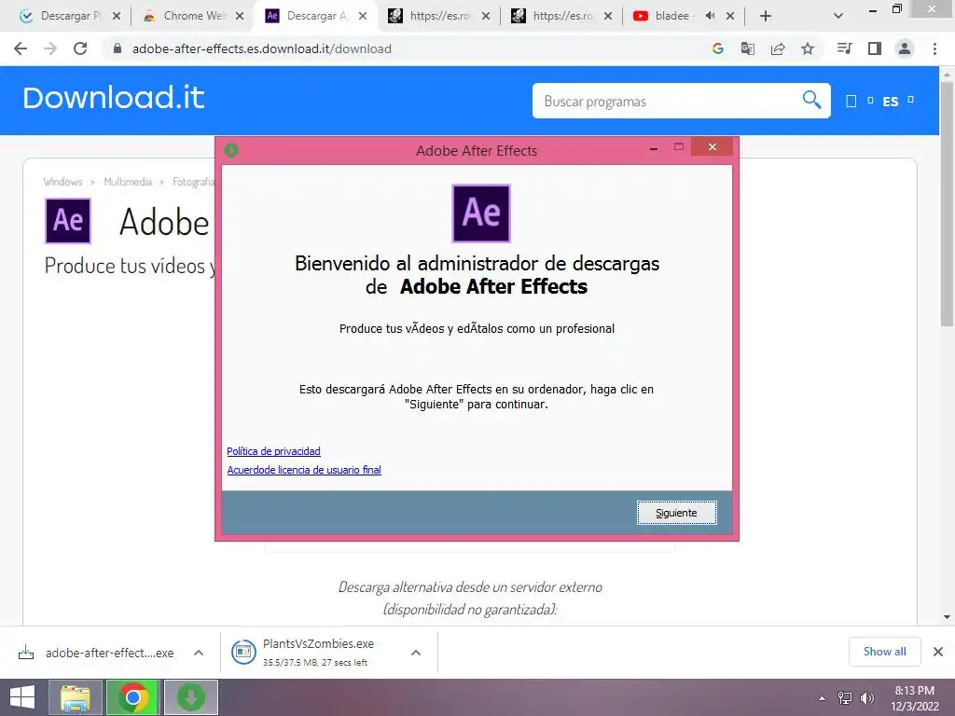Open media control icon in toolbar
This screenshot has width=955, height=716.
tap(844, 48)
